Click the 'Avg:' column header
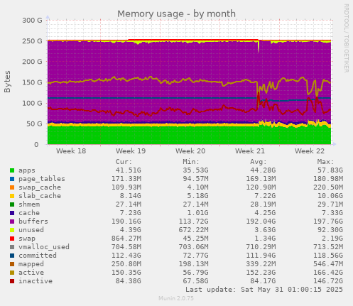Screen dimensions: 353x306 pos(259,162)
